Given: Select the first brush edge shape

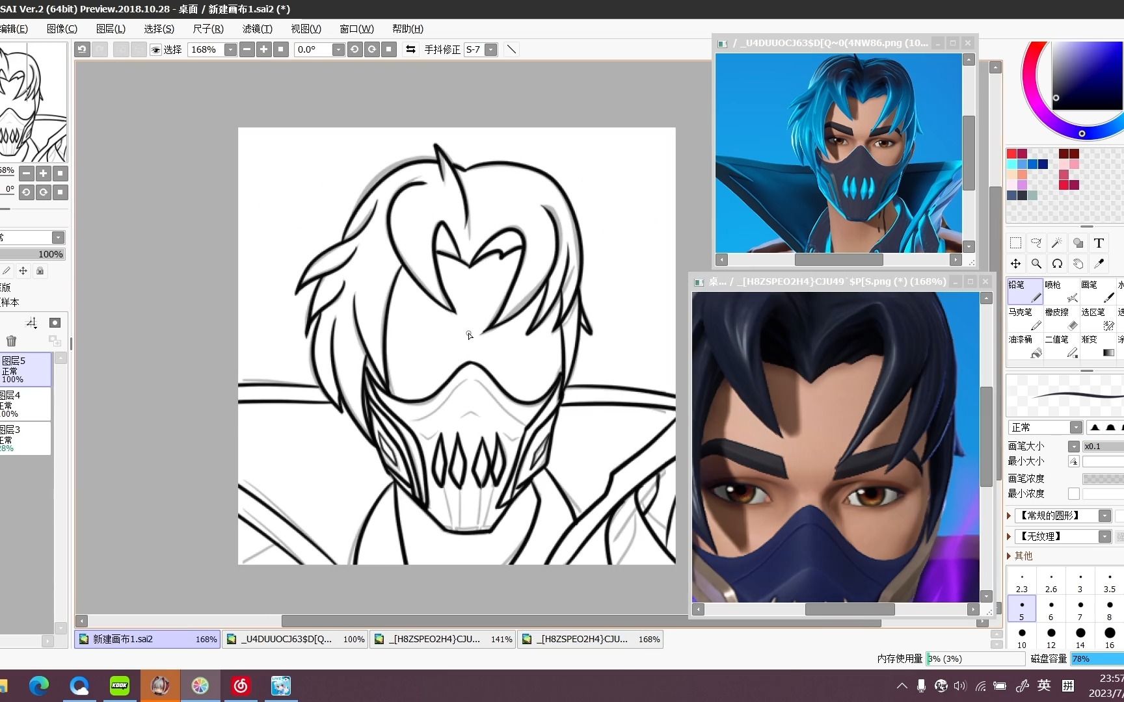Looking at the screenshot, I should tap(1095, 428).
